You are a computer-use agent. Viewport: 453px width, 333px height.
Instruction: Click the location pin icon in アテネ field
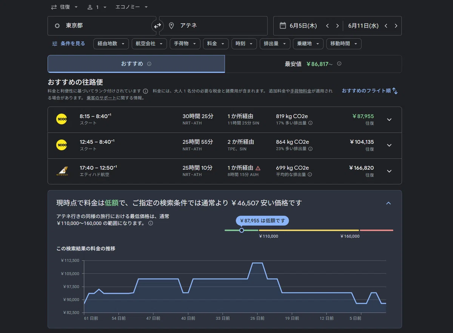coord(171,26)
